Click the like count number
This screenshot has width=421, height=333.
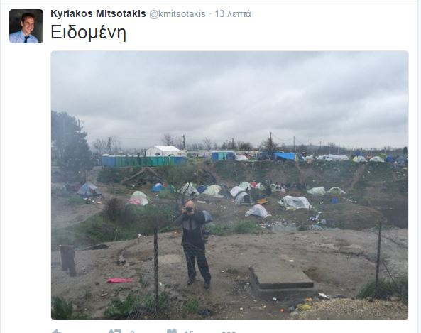[x=189, y=332]
